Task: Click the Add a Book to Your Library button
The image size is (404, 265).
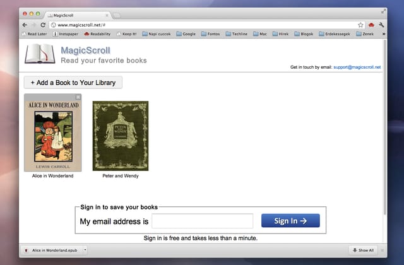Action: click(x=73, y=83)
